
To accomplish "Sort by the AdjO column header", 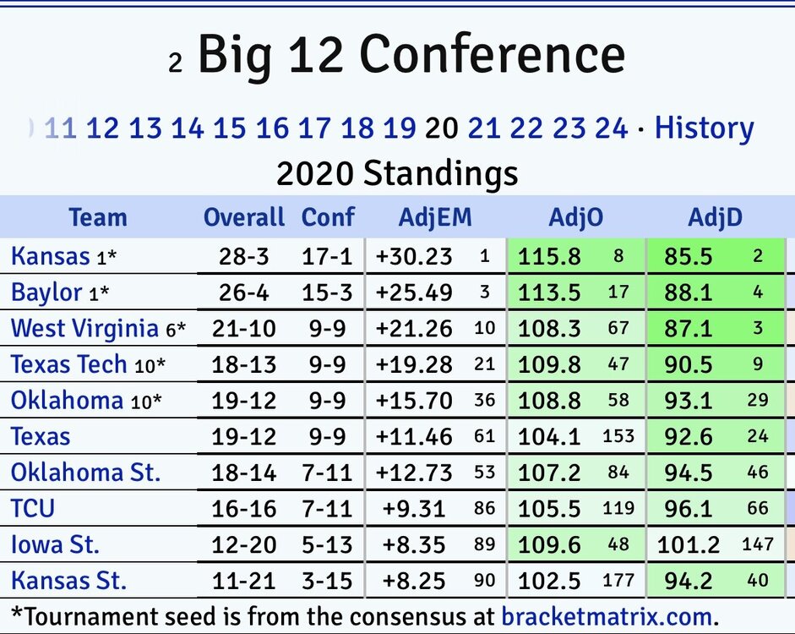I will (x=575, y=217).
